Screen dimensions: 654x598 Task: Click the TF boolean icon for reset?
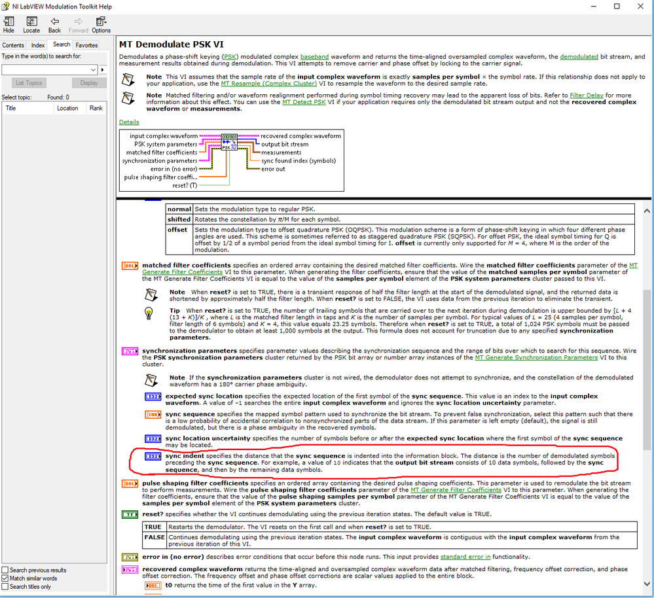(130, 515)
